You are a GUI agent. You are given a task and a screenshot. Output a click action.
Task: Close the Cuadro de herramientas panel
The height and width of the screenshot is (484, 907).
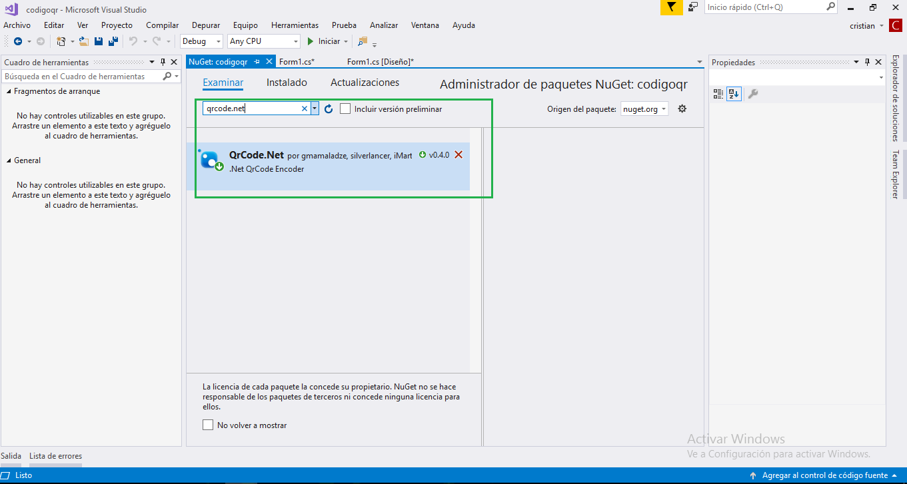pos(174,62)
